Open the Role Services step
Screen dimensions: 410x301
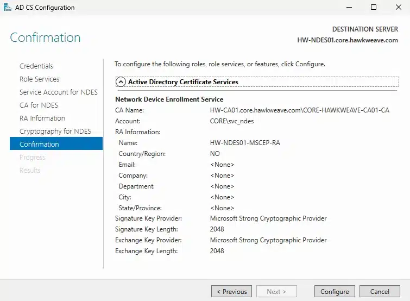(x=40, y=79)
